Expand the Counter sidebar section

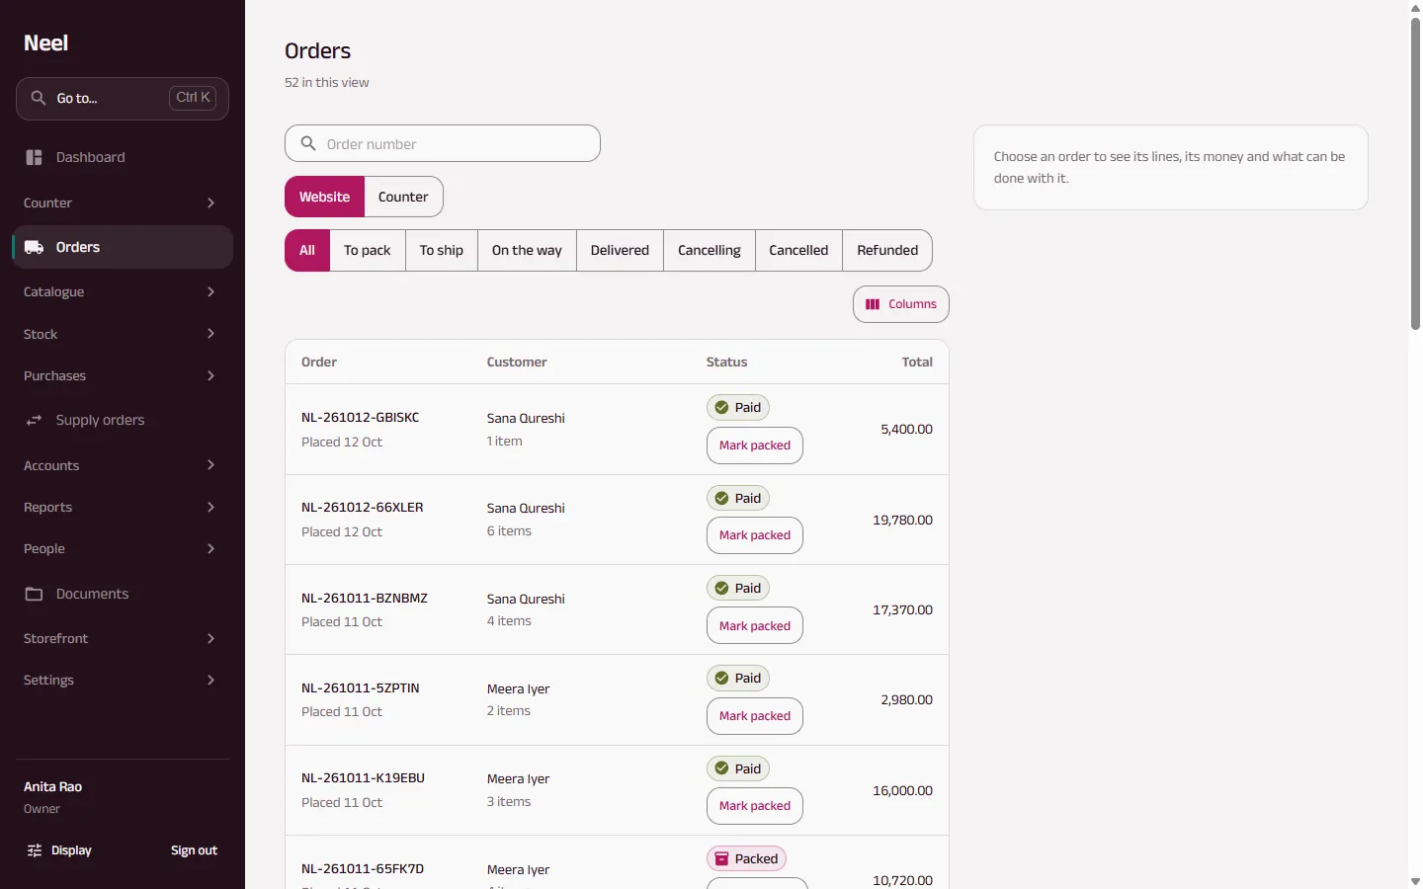[x=123, y=202]
